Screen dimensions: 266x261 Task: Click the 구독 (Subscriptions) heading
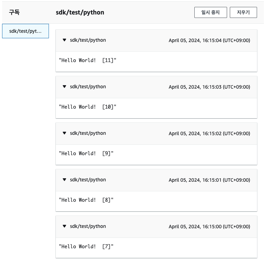(14, 12)
